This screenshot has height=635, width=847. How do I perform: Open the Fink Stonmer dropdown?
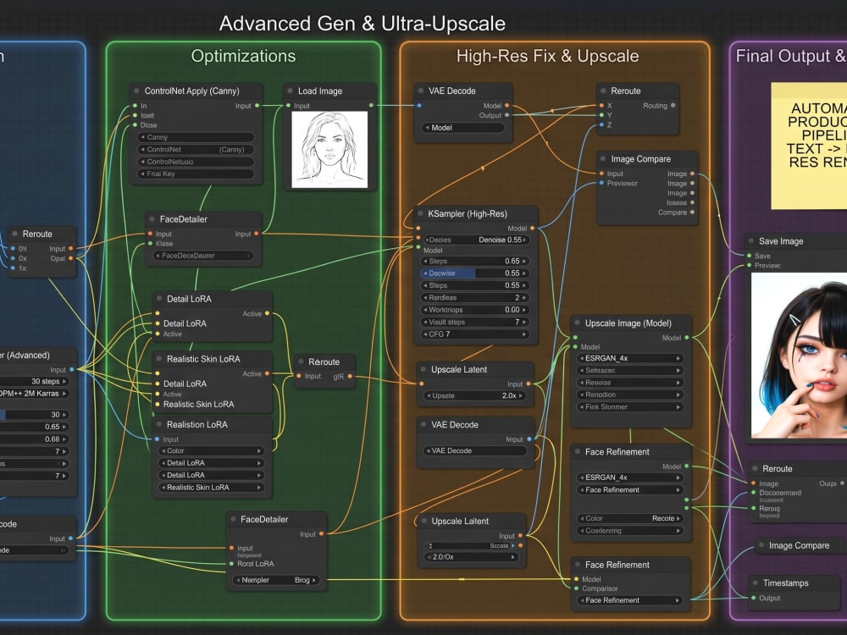[x=630, y=407]
